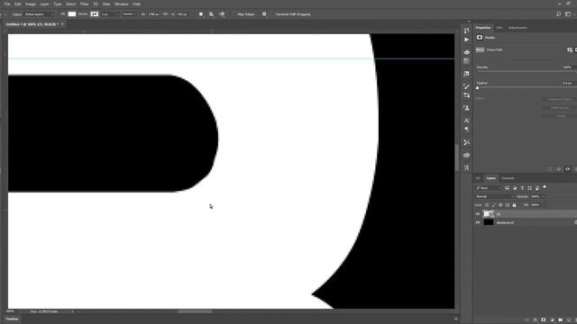Toggle the adjustment layers filter icon
The image size is (577, 324).
tap(515, 188)
